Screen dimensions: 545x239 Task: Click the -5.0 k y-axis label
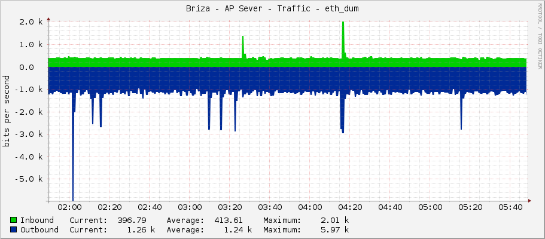pos(29,179)
